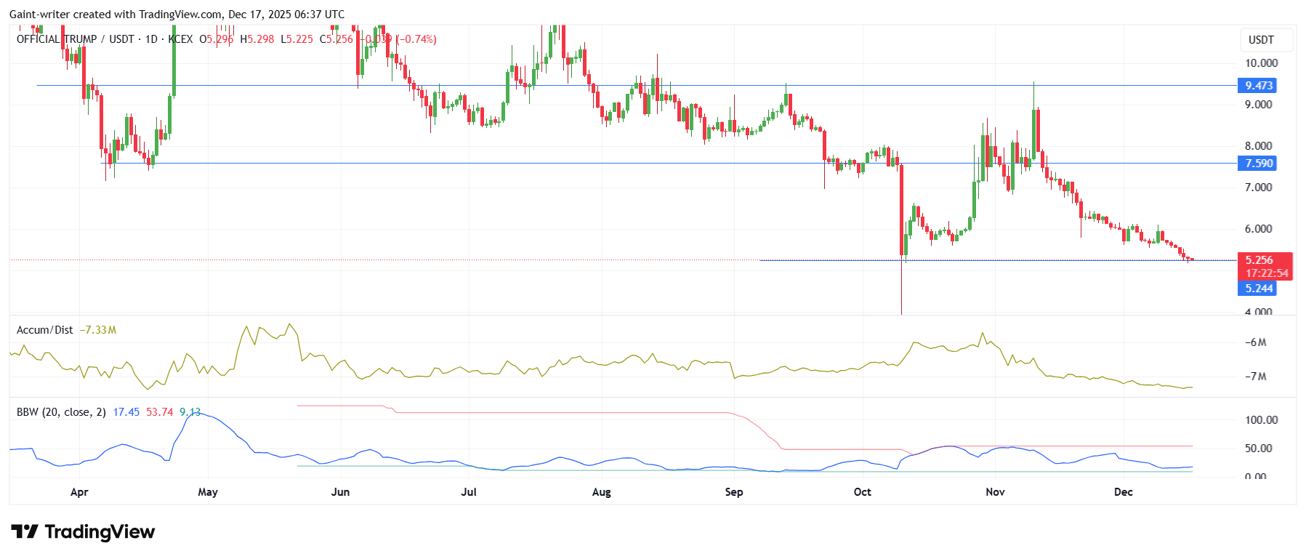The width and height of the screenshot is (1306, 559).
Task: Click the May label on time axis
Action: click(x=208, y=492)
